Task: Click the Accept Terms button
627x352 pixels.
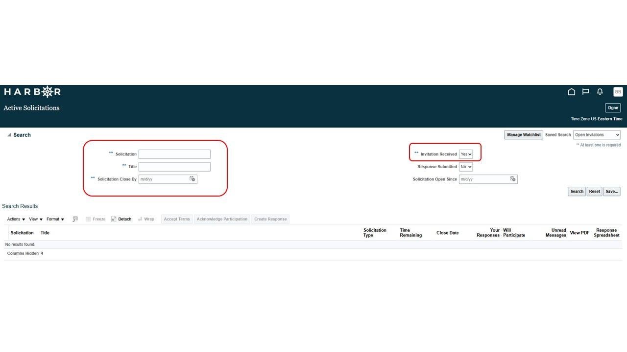Action: click(177, 219)
